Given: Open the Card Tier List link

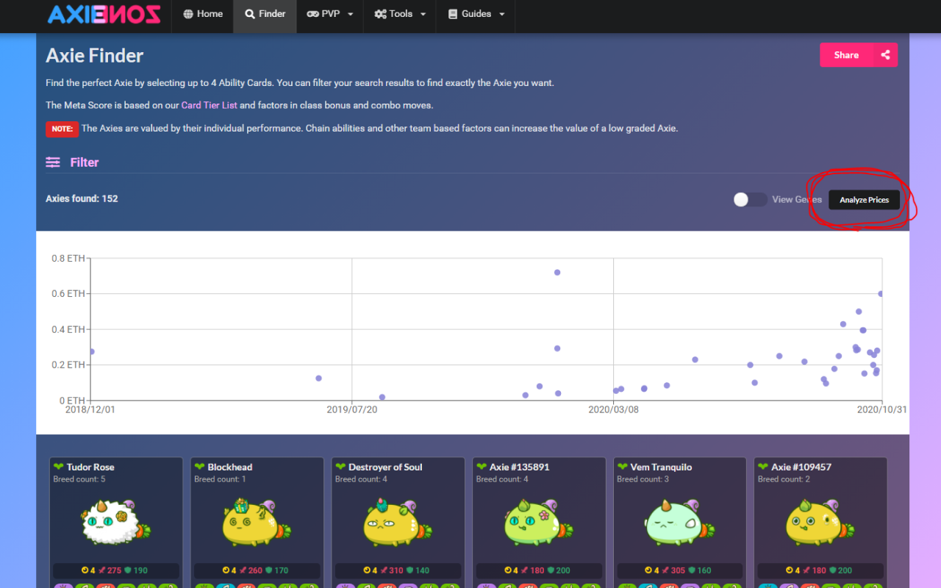Looking at the screenshot, I should [x=210, y=105].
